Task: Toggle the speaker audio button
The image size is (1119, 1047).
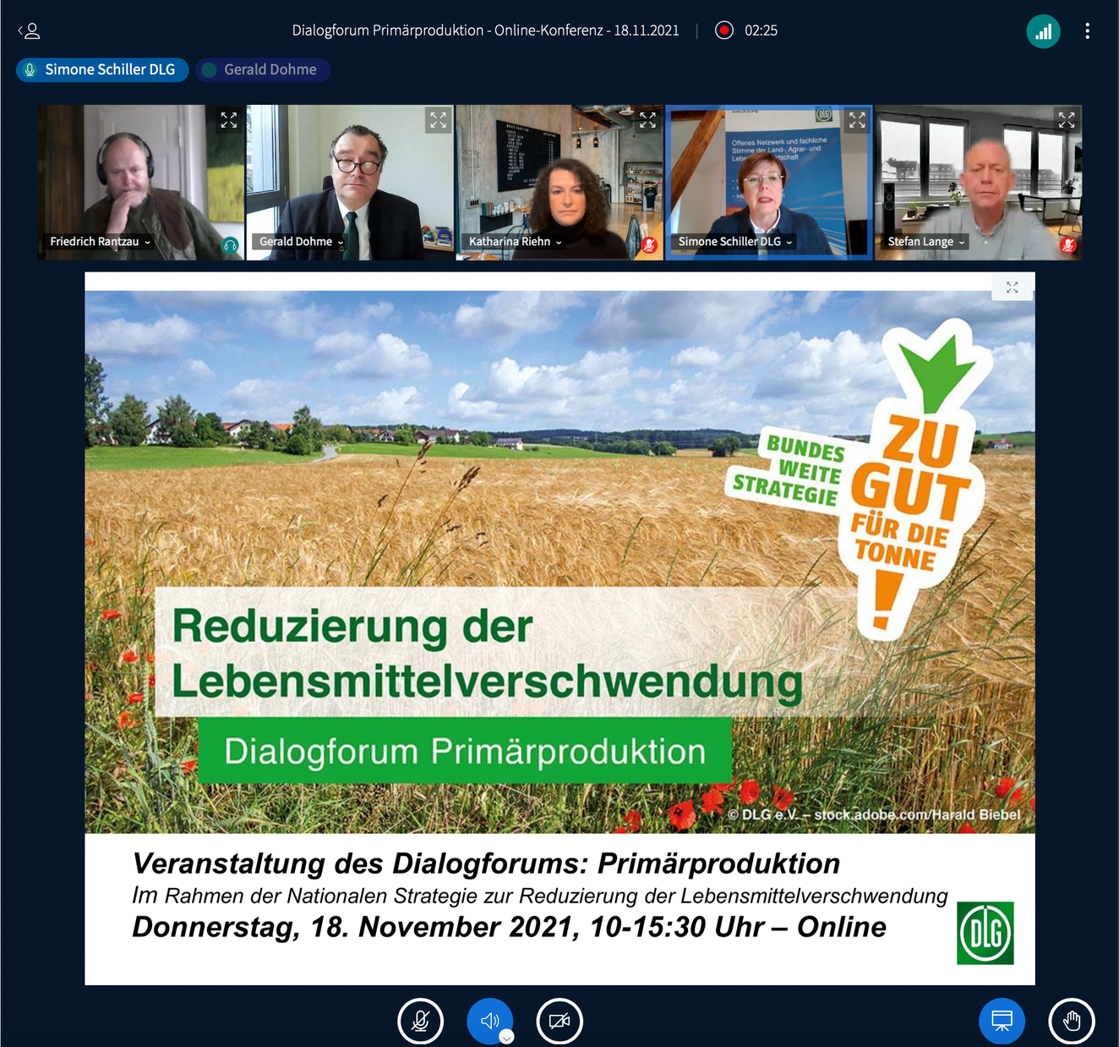Action: pyautogui.click(x=489, y=1021)
